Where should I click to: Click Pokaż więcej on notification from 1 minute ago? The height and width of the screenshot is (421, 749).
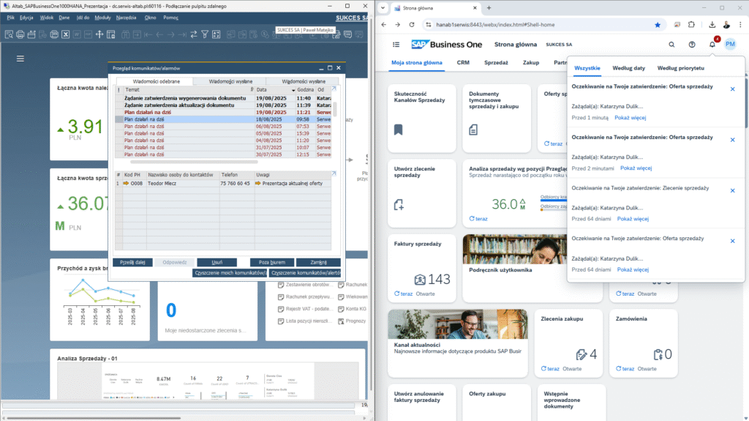(x=630, y=118)
